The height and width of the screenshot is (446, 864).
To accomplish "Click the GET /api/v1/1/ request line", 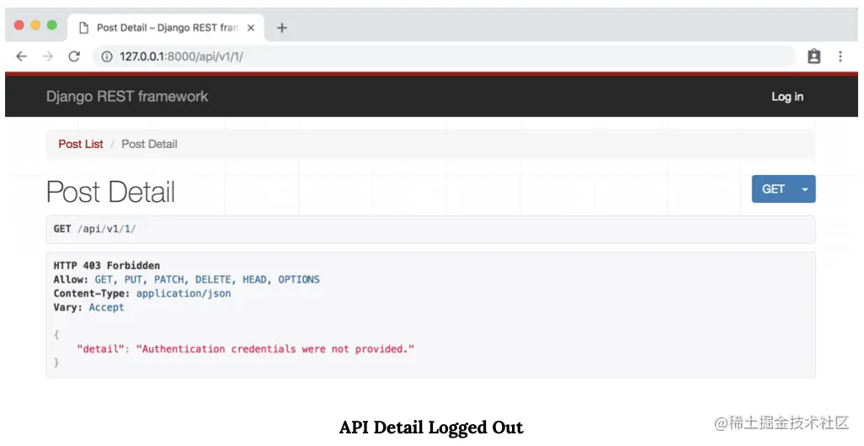I will point(95,229).
